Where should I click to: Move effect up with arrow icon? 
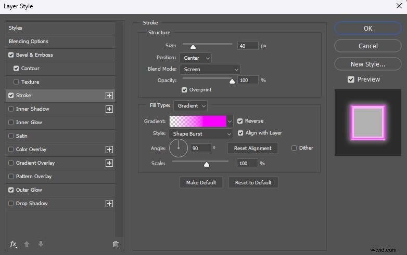click(x=27, y=244)
